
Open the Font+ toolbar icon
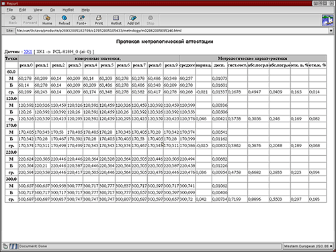pos(81,20)
